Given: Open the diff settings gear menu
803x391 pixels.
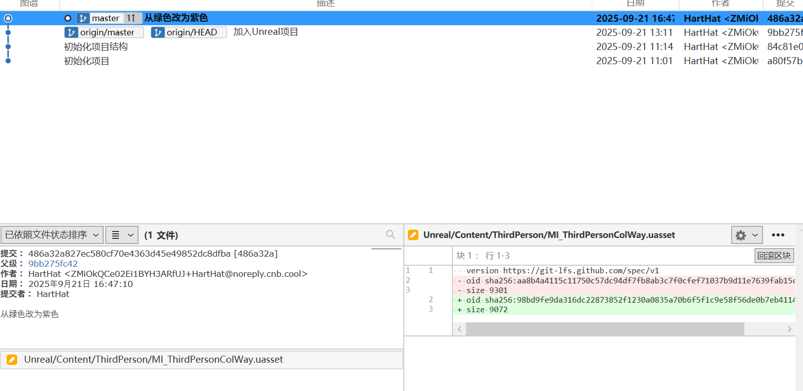Looking at the screenshot, I should coord(741,235).
